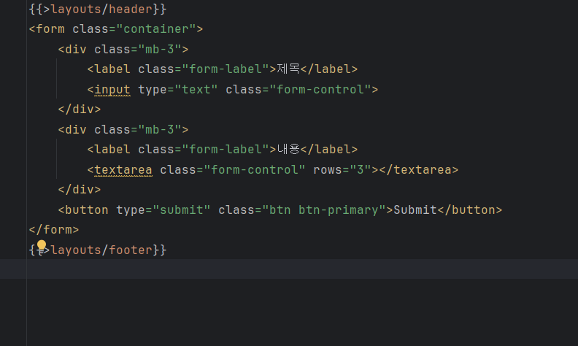Click the closing </form> tag
578x346 pixels.
point(54,230)
